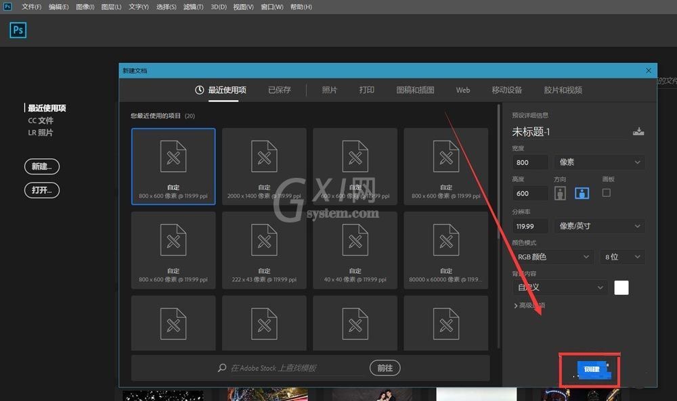Click 新建... button on start screen
Image resolution: width=677 pixels, height=401 pixels.
tap(42, 166)
